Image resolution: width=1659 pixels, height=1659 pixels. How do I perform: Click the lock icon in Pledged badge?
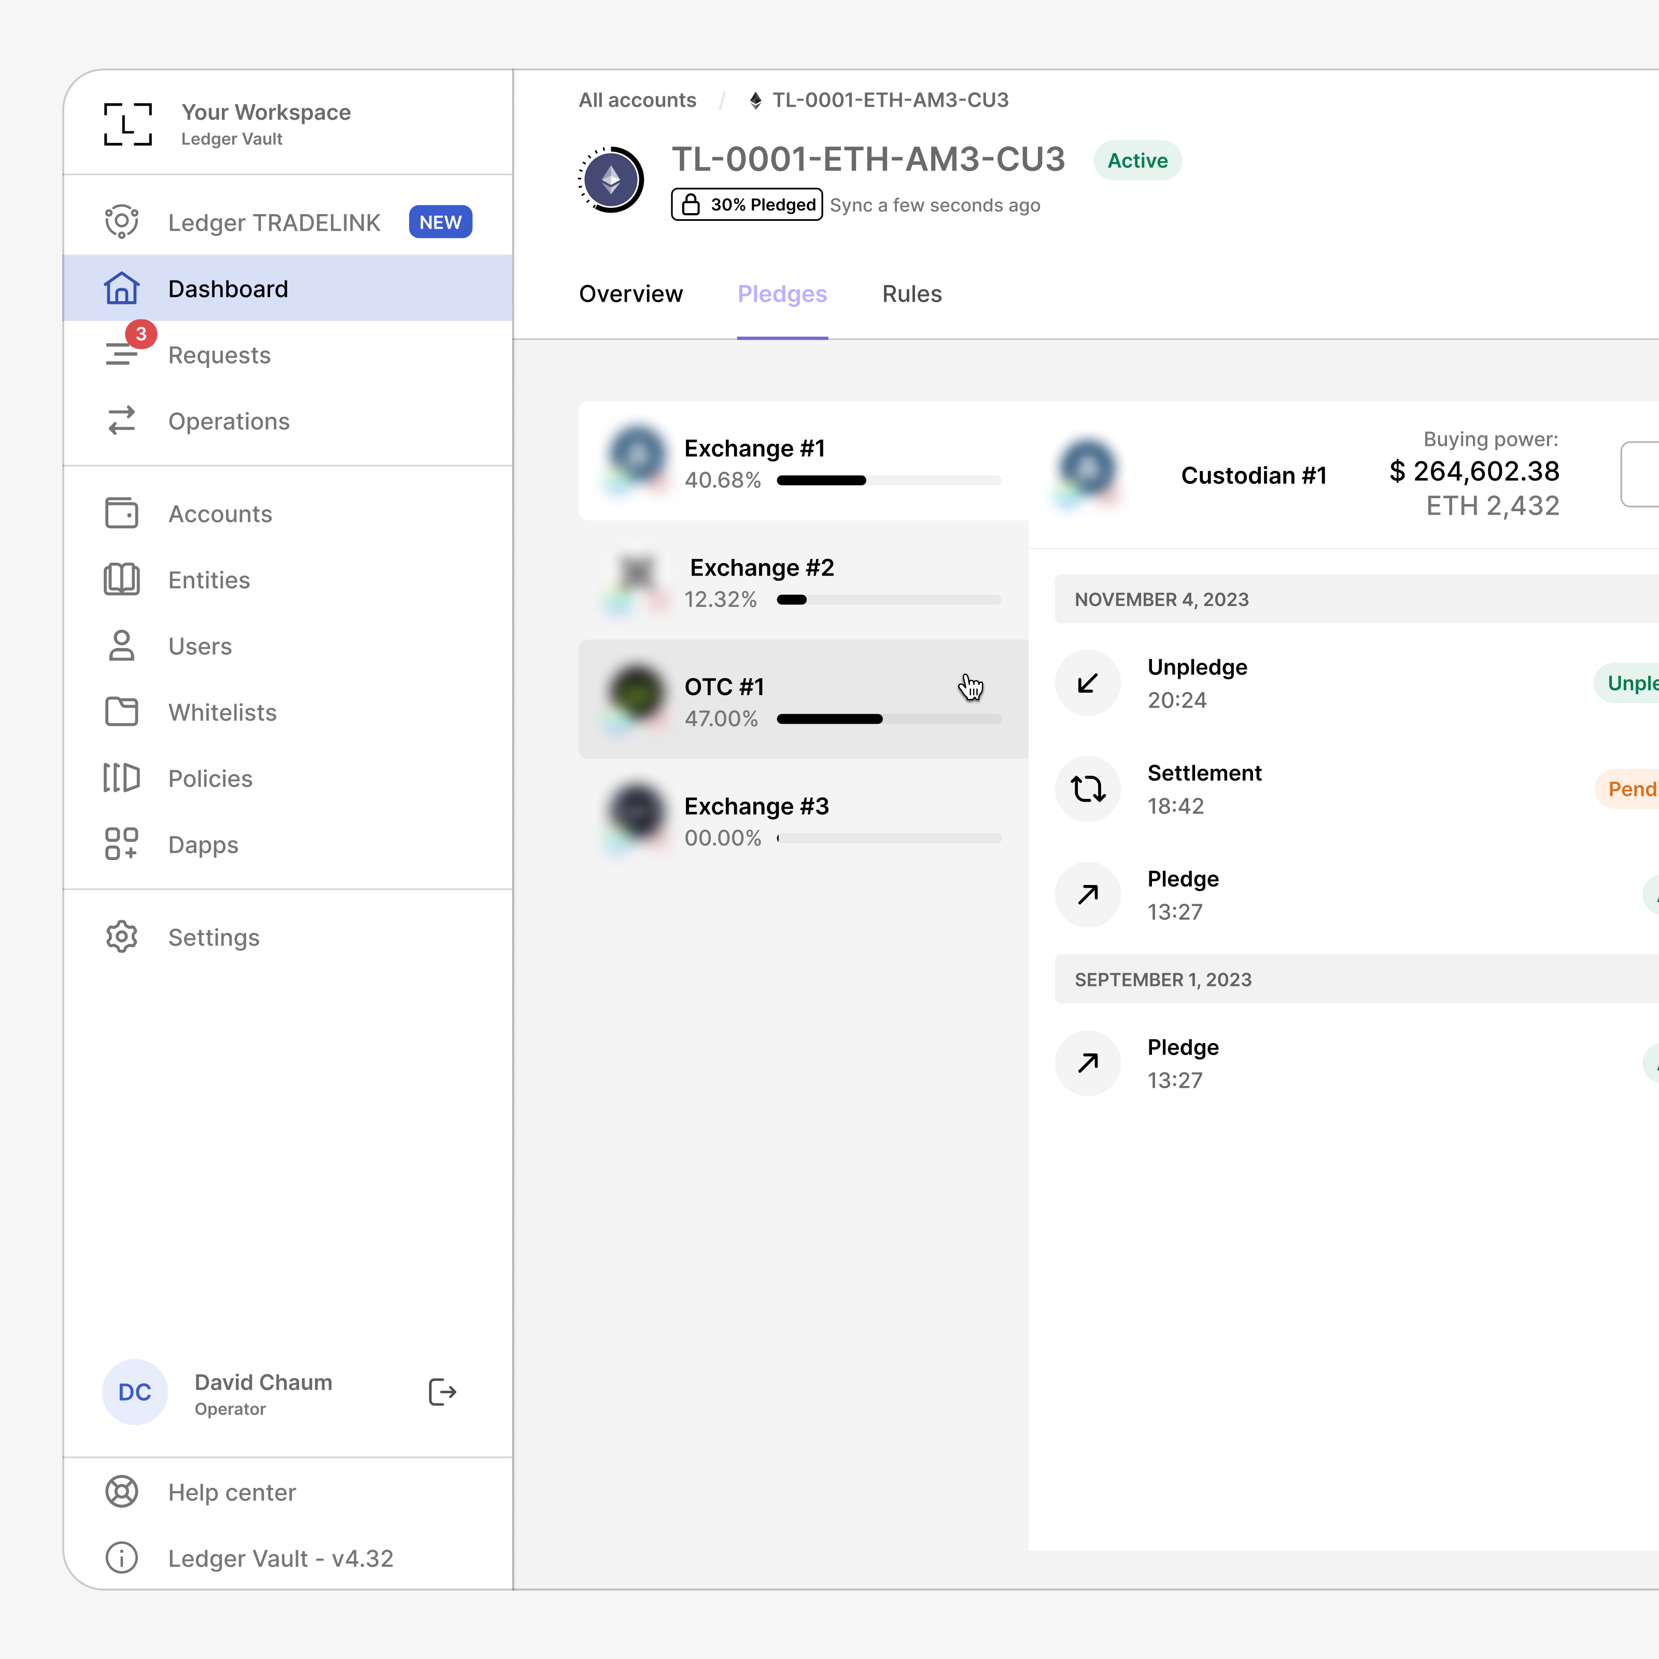(x=691, y=204)
